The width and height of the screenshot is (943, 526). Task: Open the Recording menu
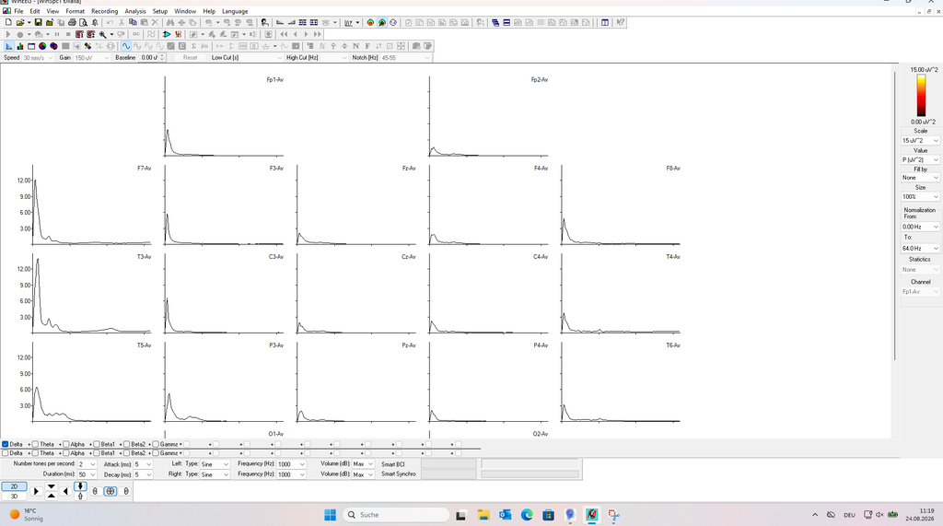(x=105, y=11)
